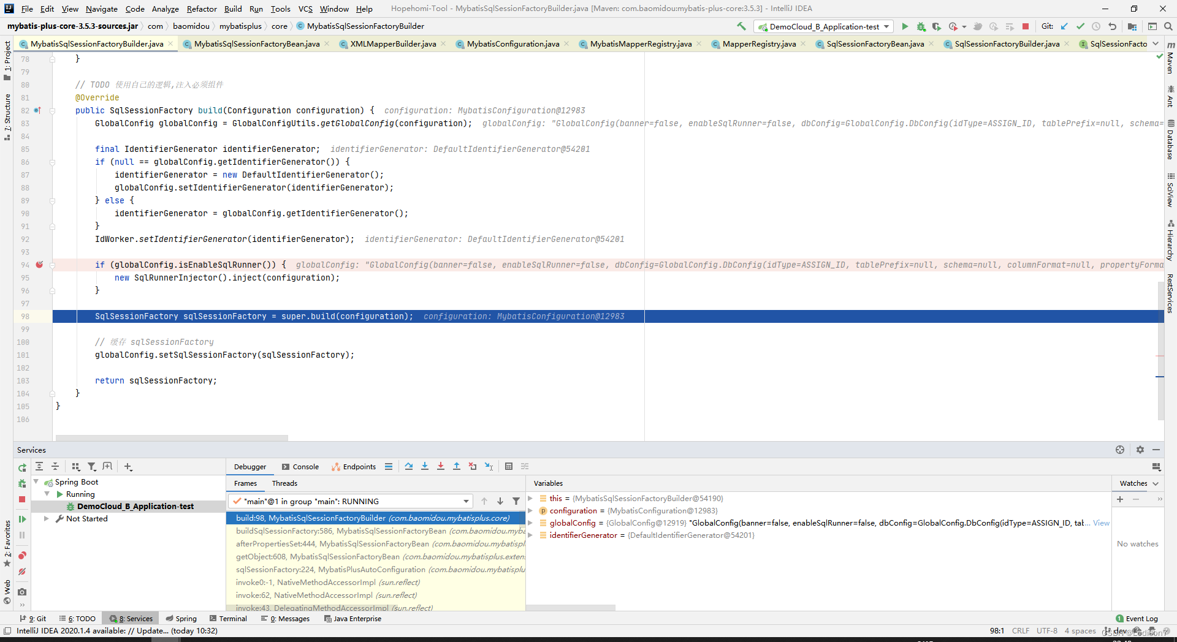Switch to the XMLMapperBuilder.java tab
This screenshot has width=1177, height=642.
(x=393, y=43)
